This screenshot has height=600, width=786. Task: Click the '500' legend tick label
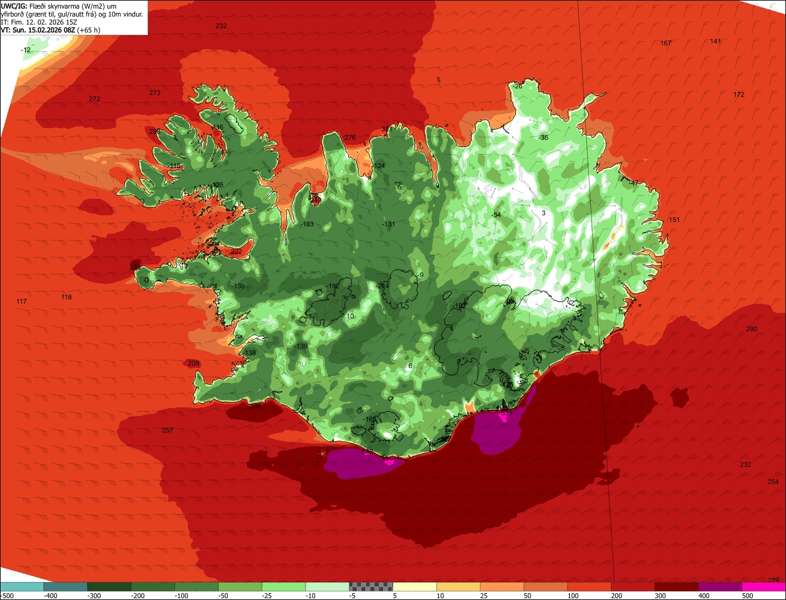[747, 596]
